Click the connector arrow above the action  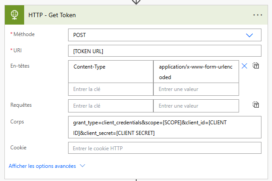point(136,2)
